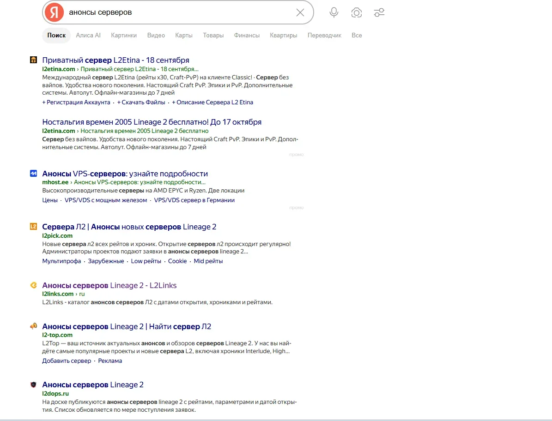Open the Cookie sitelink
552x421 pixels.
177,261
